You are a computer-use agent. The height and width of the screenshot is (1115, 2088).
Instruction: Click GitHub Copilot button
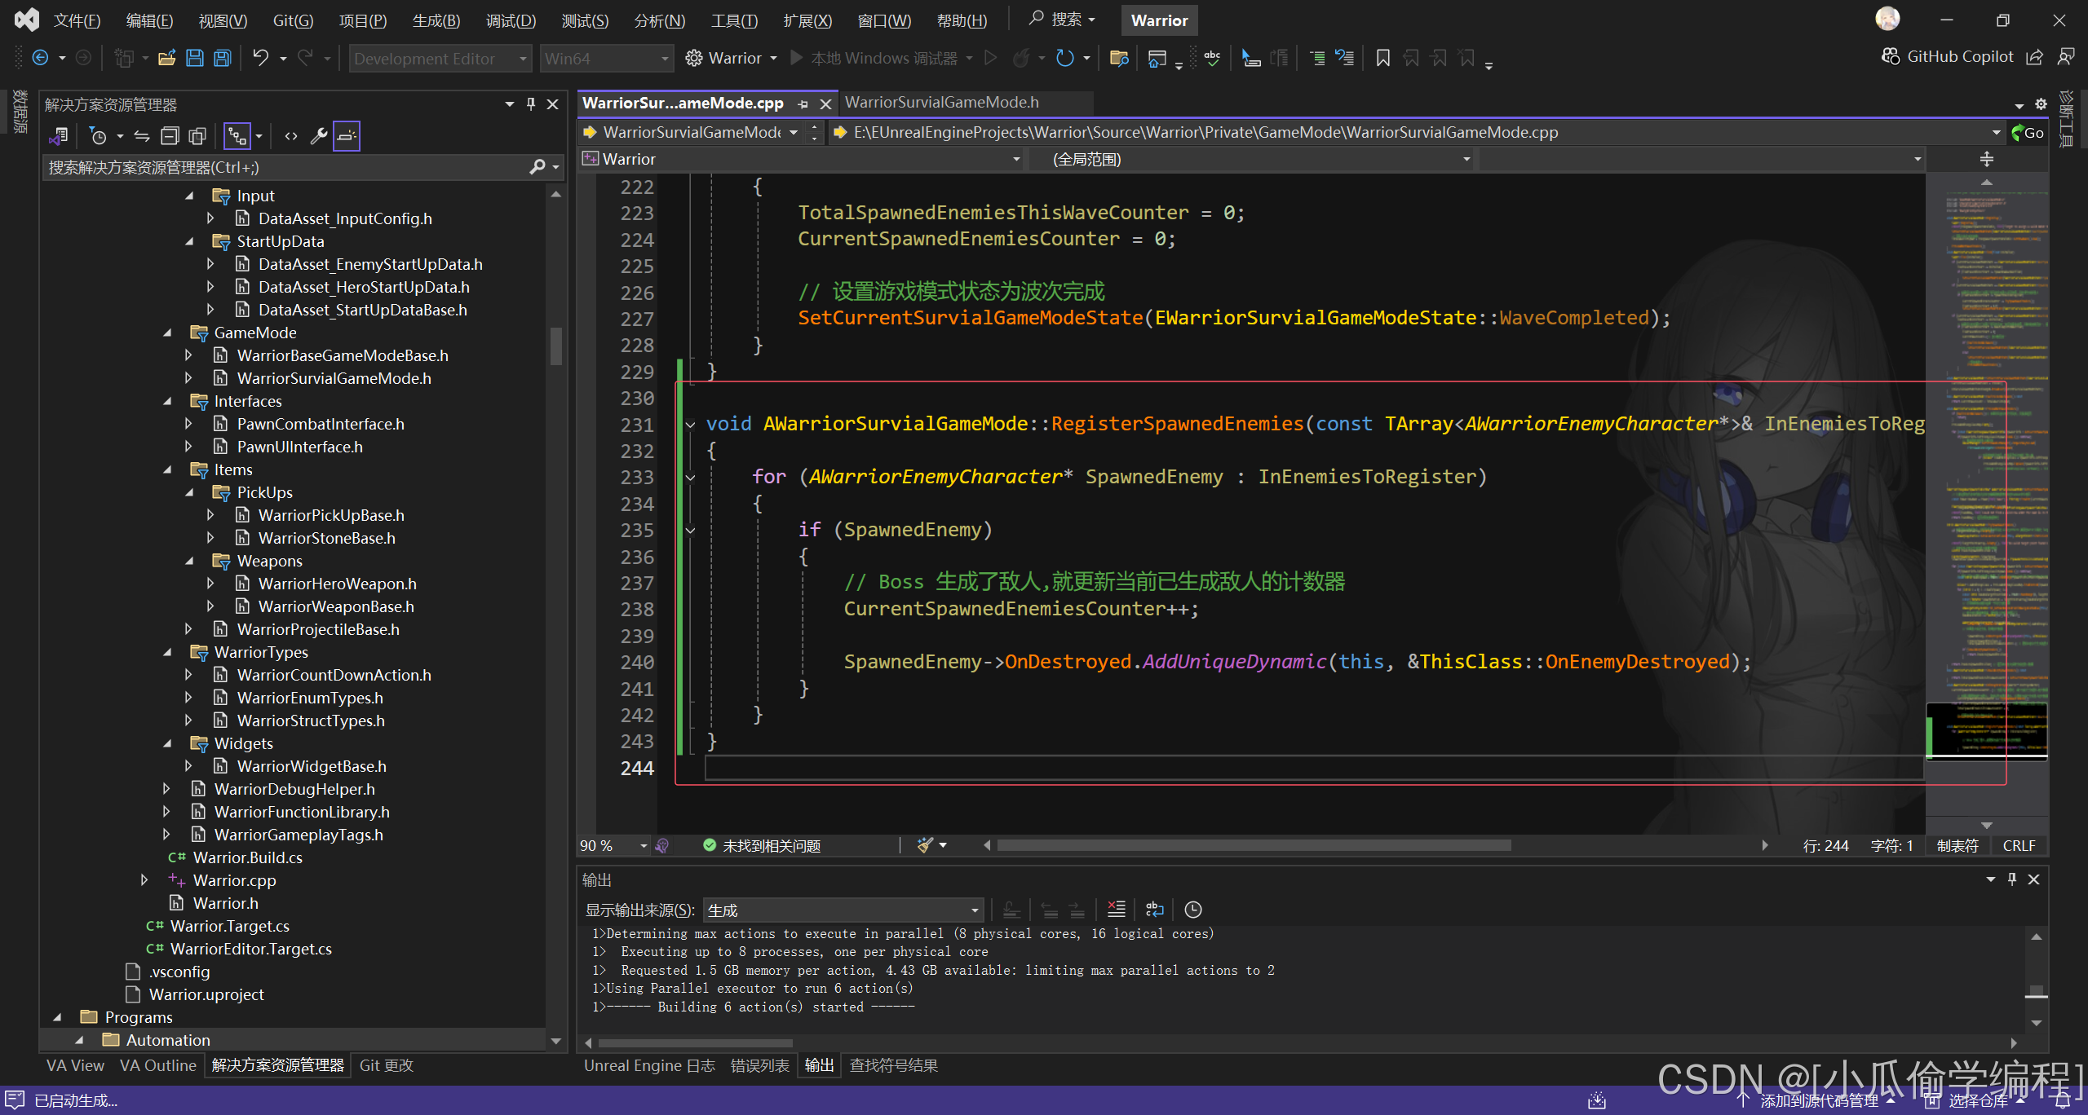1948,56
